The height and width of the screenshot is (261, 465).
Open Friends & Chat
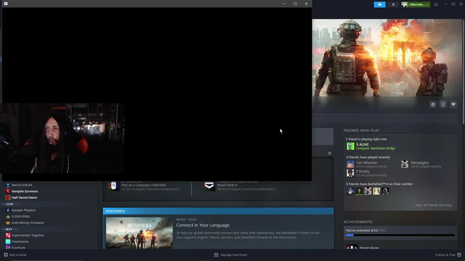point(448,255)
